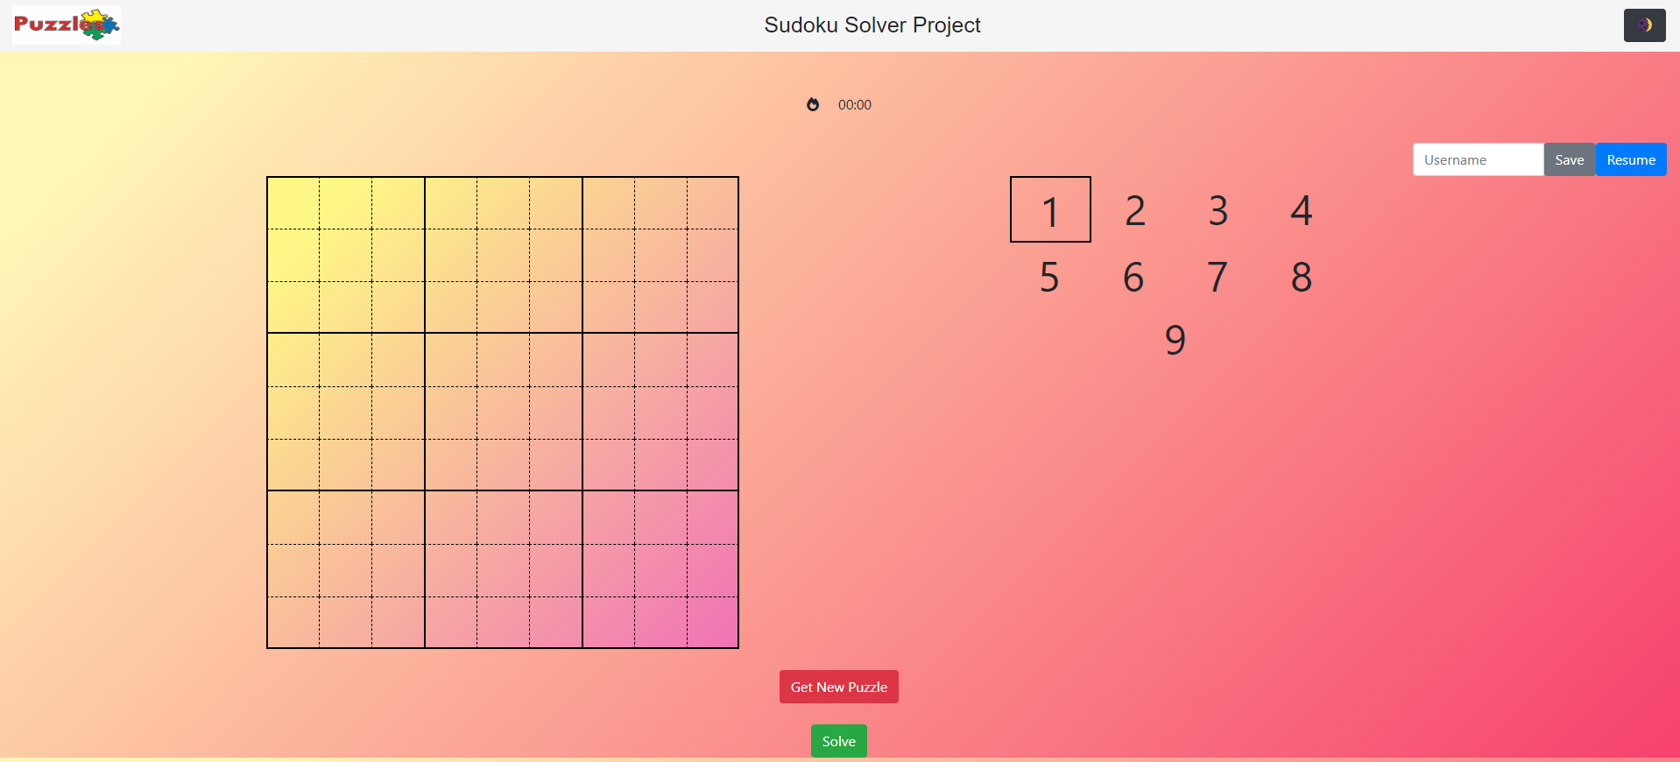Select number 8 on the number pad
1680x762 pixels.
pyautogui.click(x=1301, y=277)
